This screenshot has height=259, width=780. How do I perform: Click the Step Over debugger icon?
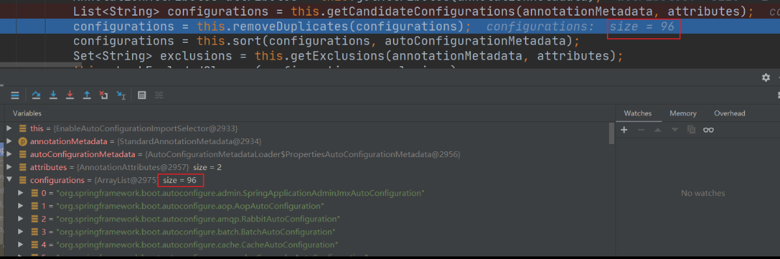tap(36, 95)
